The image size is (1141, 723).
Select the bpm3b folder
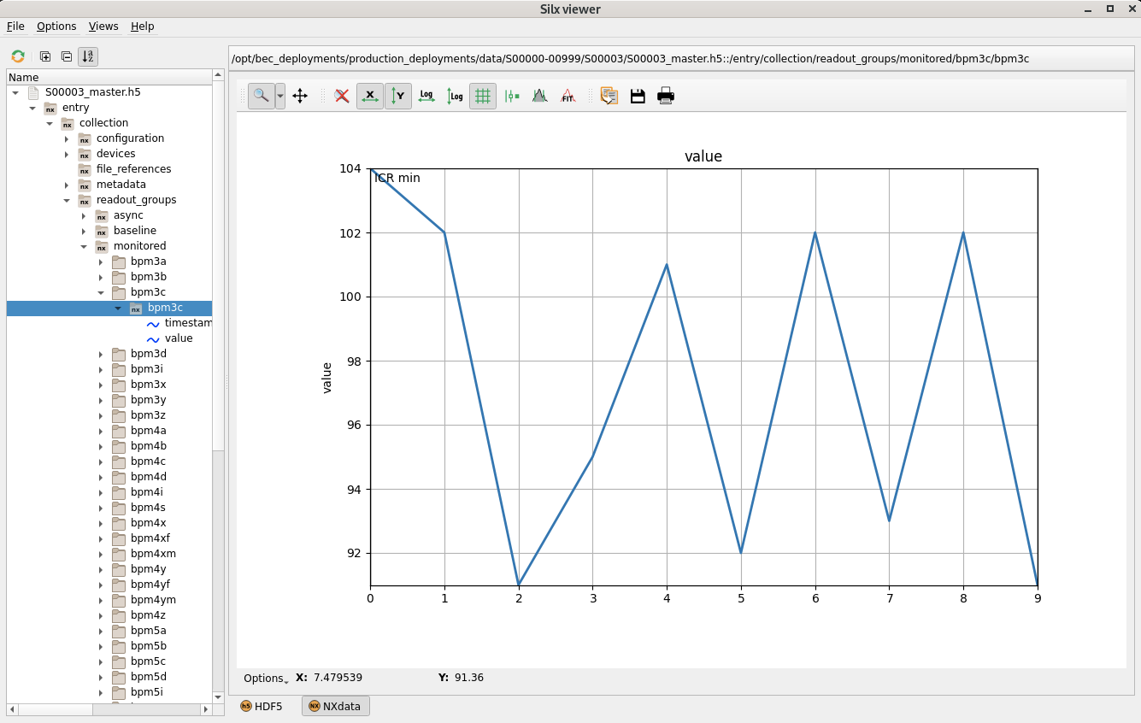(x=149, y=277)
